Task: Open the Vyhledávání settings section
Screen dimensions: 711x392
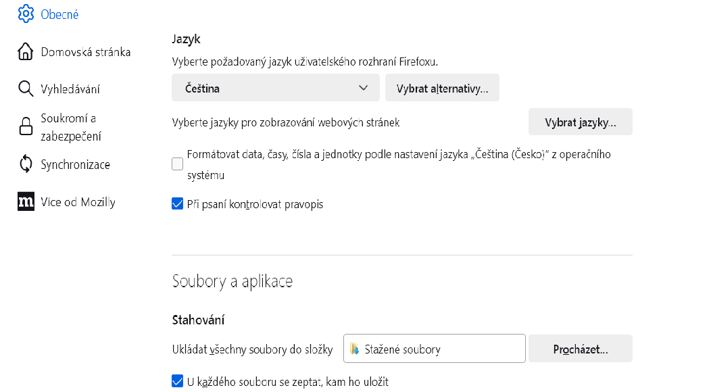Action: [70, 89]
